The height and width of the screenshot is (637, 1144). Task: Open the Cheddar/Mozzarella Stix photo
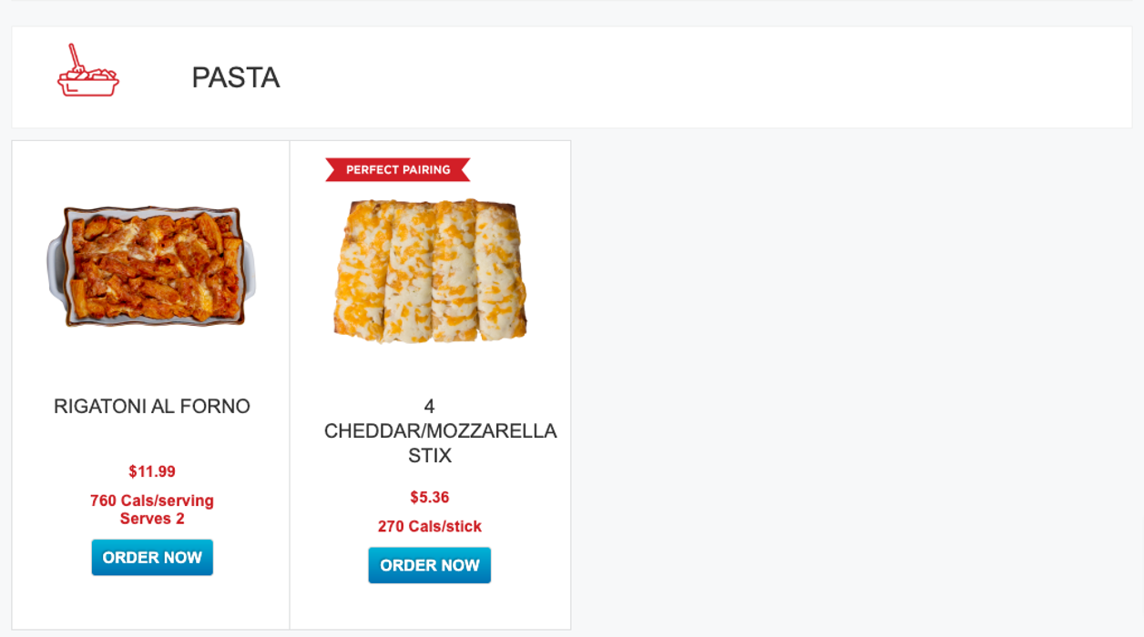(x=430, y=270)
